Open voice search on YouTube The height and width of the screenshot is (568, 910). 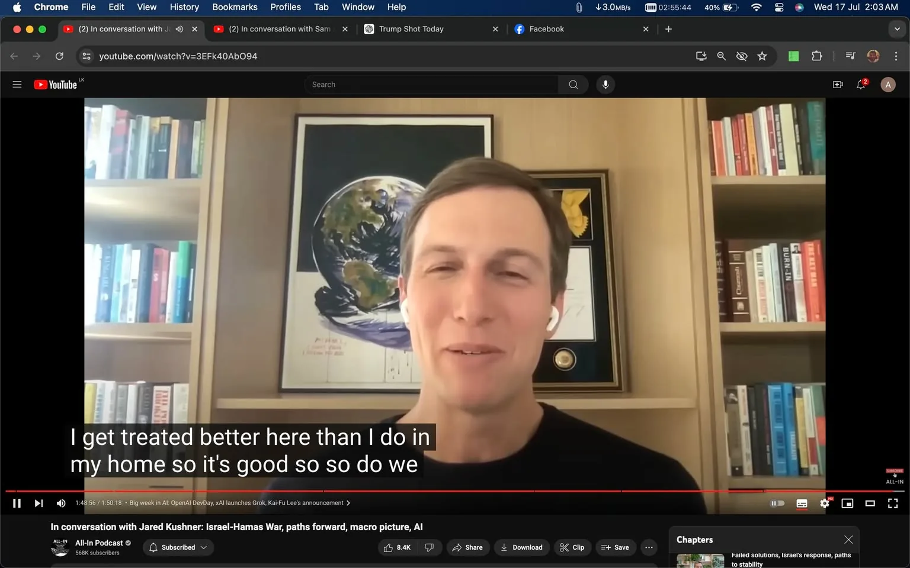(605, 84)
